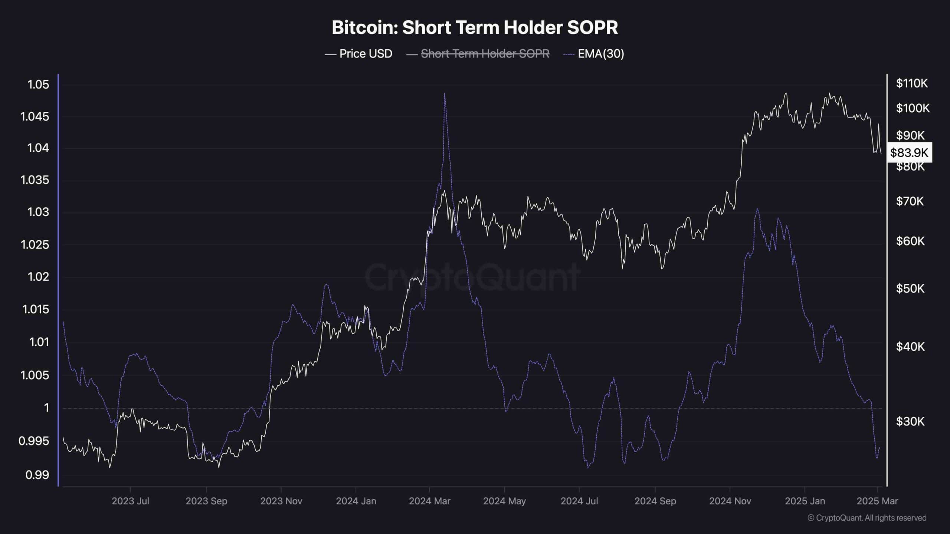Click the $110K right axis label

912,83
